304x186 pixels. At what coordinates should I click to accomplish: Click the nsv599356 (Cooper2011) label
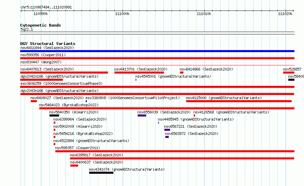tap(43, 55)
